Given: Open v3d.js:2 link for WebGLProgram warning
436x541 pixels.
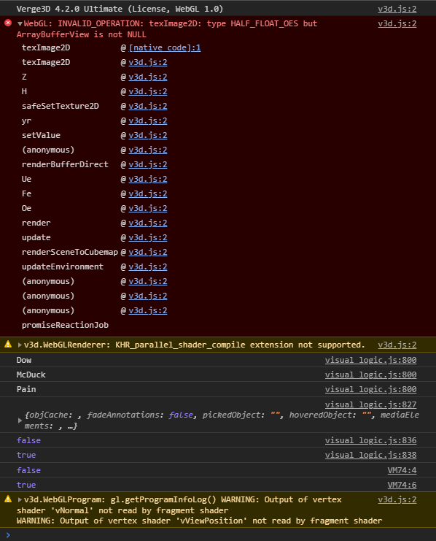Looking at the screenshot, I should 397,499.
